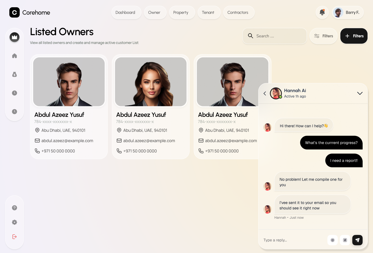
Task: Click the 'What's the currrent progress?' message bubble
Action: coord(331,143)
